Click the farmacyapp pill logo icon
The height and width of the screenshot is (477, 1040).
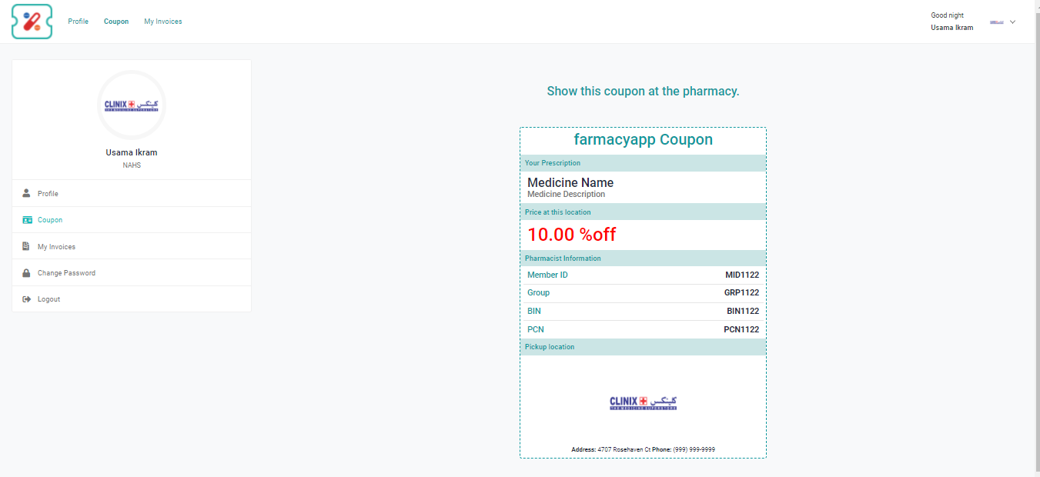click(32, 22)
